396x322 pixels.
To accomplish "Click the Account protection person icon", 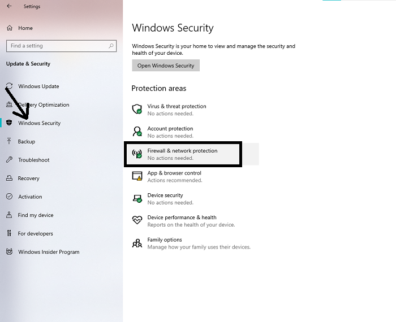I will [137, 132].
